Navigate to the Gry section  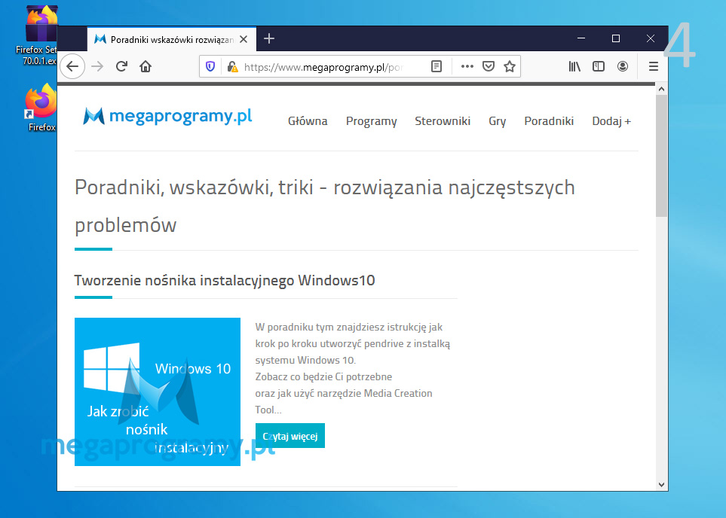pyautogui.click(x=498, y=121)
